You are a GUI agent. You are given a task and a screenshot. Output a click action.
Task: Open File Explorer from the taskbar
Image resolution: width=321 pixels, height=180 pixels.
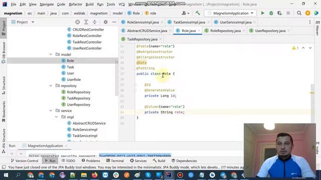[x=84, y=175]
